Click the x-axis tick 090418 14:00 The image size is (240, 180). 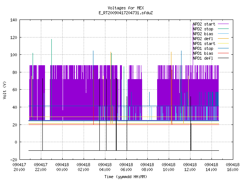pyautogui.click(x=211, y=167)
